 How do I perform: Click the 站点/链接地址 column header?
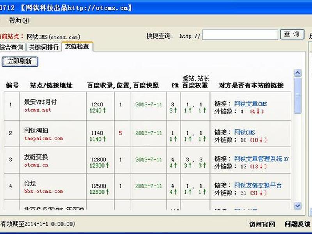(x=51, y=85)
